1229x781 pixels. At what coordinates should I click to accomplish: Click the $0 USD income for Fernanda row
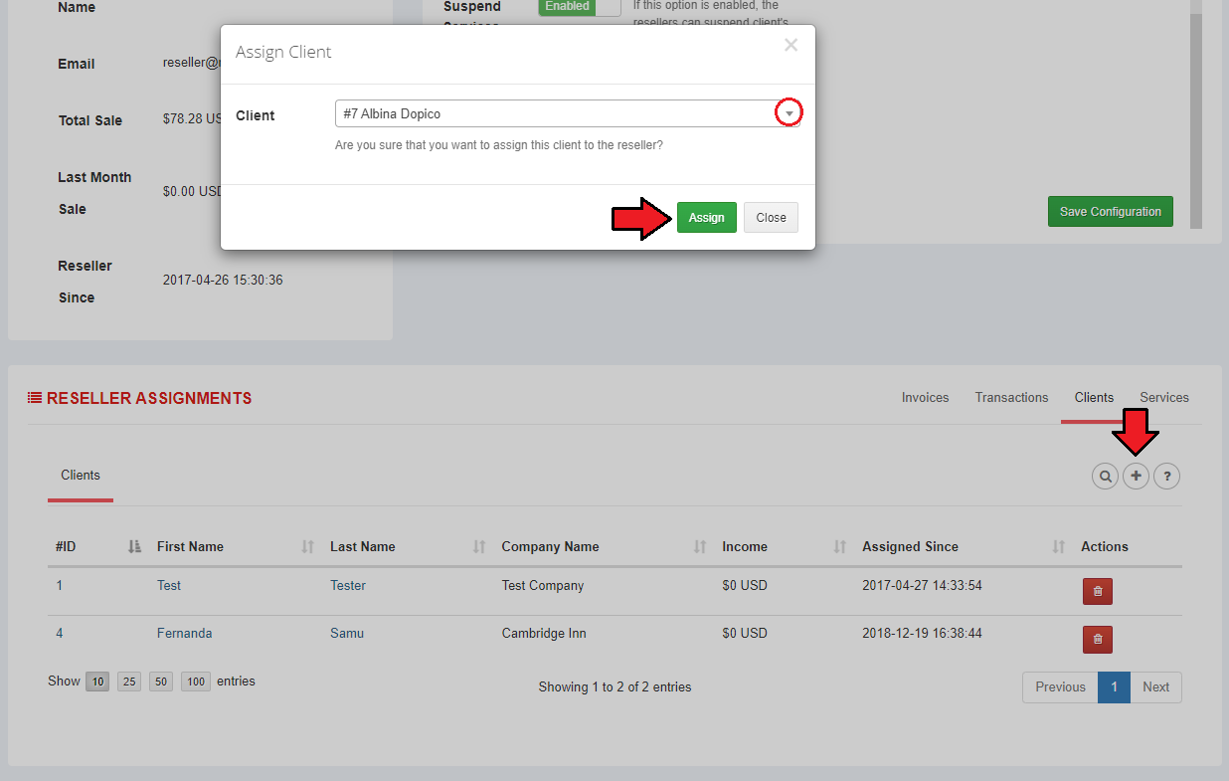(x=745, y=633)
